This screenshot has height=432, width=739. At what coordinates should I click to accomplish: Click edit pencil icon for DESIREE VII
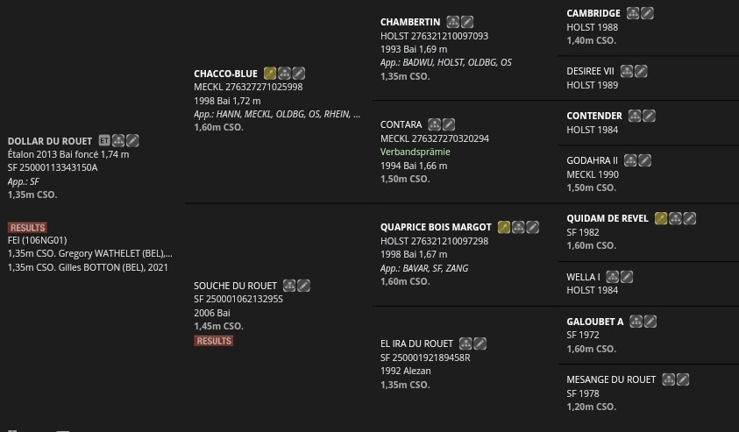[x=641, y=71]
